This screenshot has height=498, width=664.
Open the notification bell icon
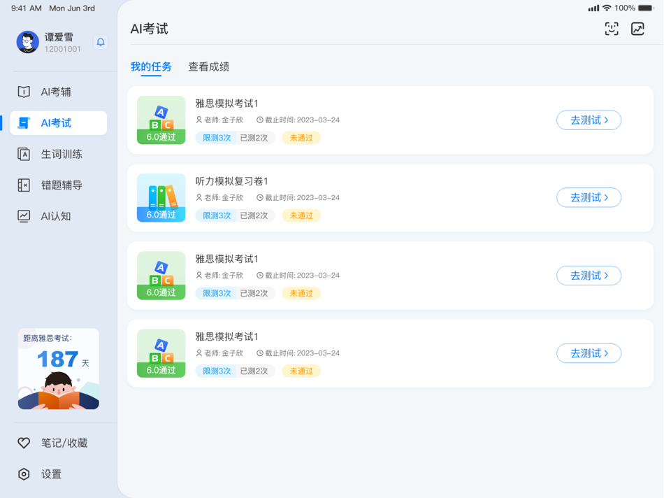tap(101, 42)
